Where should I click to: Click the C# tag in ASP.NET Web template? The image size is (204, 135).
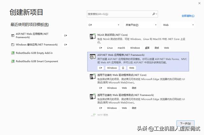101,68
